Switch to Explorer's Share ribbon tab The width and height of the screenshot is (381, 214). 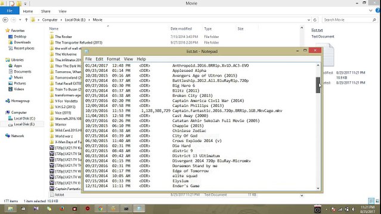click(x=45, y=11)
